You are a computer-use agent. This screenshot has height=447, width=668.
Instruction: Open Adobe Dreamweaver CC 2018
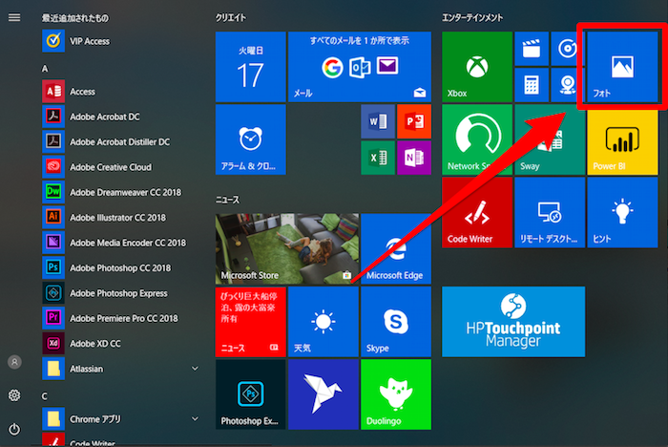click(121, 192)
